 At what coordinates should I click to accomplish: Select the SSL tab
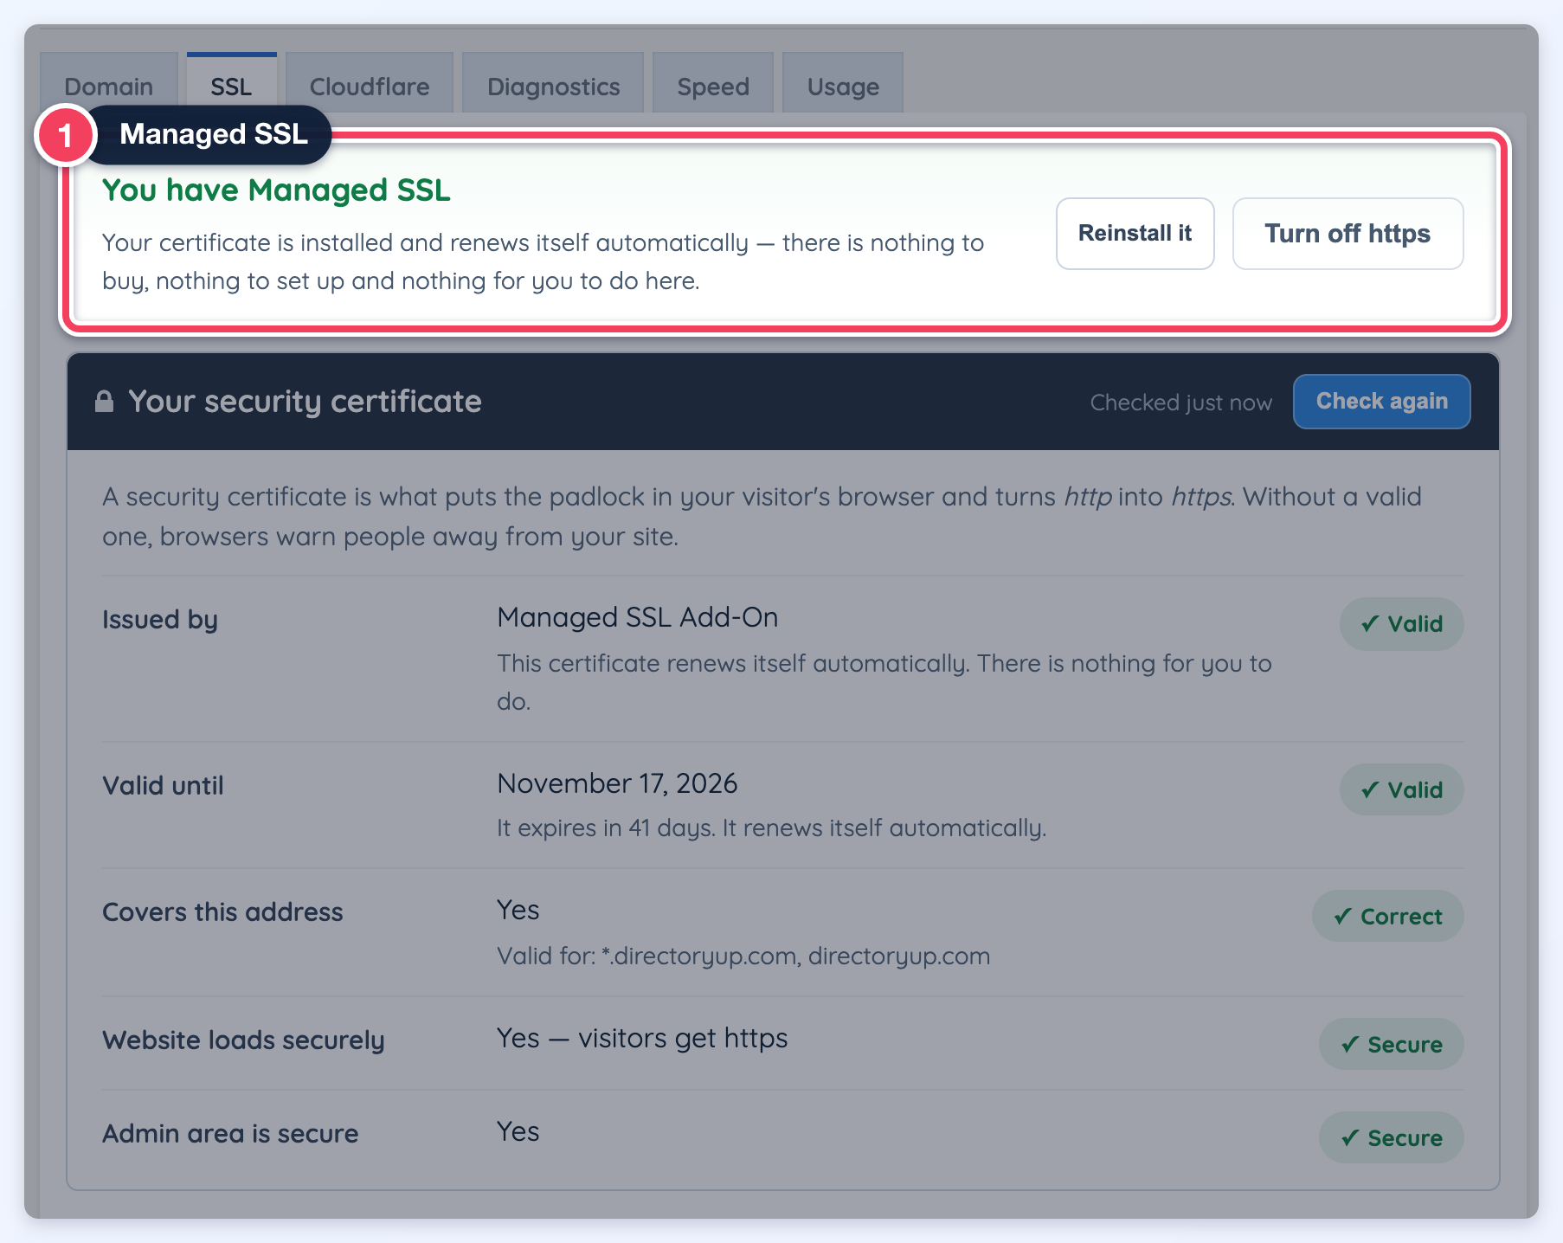click(x=231, y=83)
